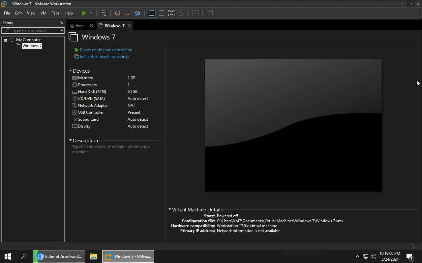422x263 pixels.
Task: Open the library search dropdown arrow
Action: click(x=62, y=31)
